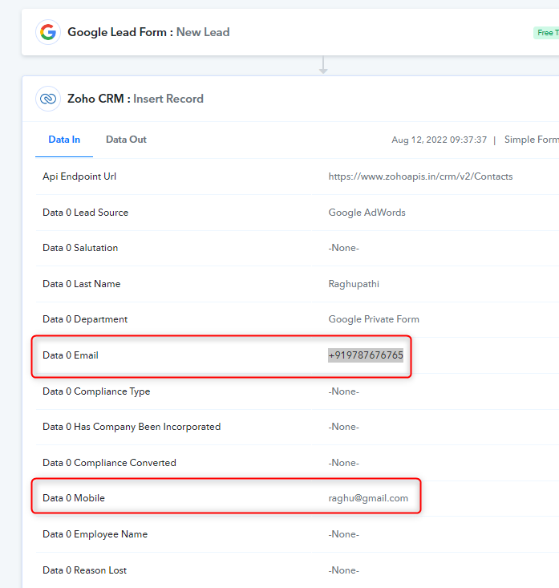Select the Google AdWords lead source value
Viewport: 559px width, 588px height.
pyautogui.click(x=367, y=213)
